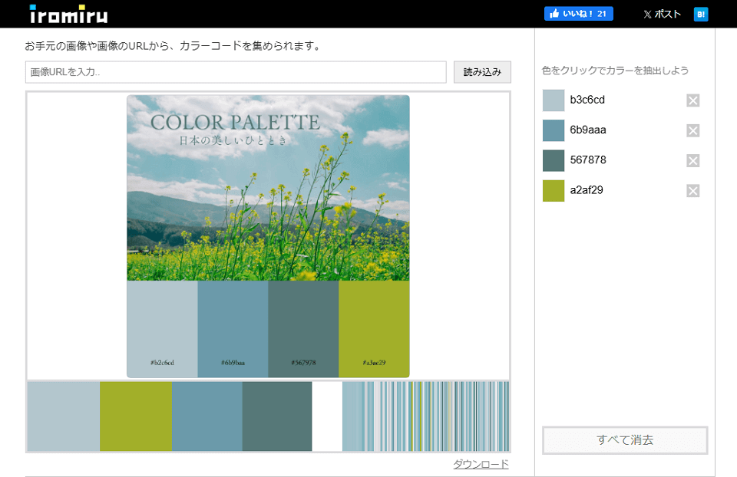Click the すべて消去 clear all button

(625, 440)
